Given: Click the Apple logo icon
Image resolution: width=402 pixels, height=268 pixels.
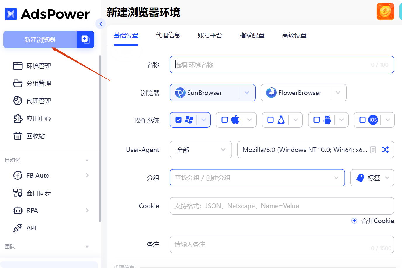Looking at the screenshot, I should point(235,120).
